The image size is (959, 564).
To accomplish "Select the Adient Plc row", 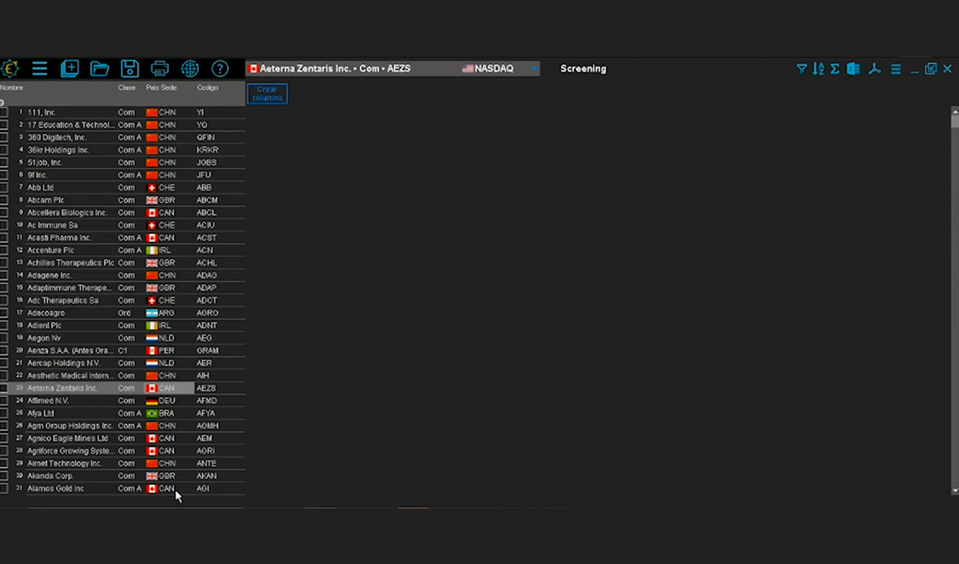I will click(45, 326).
